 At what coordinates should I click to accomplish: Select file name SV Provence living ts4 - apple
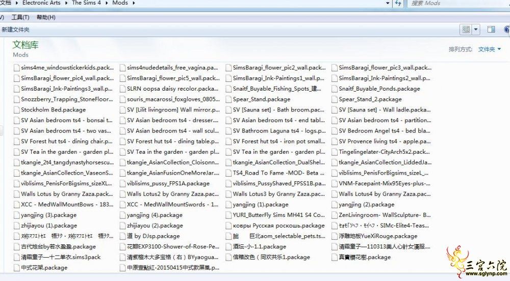(385, 142)
